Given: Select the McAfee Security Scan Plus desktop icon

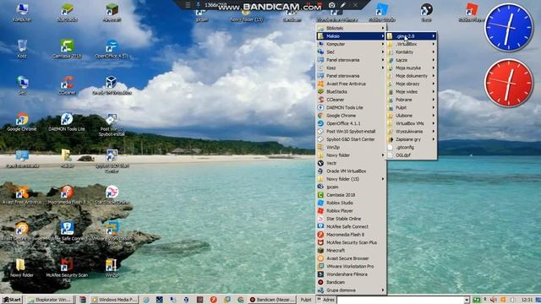Looking at the screenshot, I should click(67, 271).
